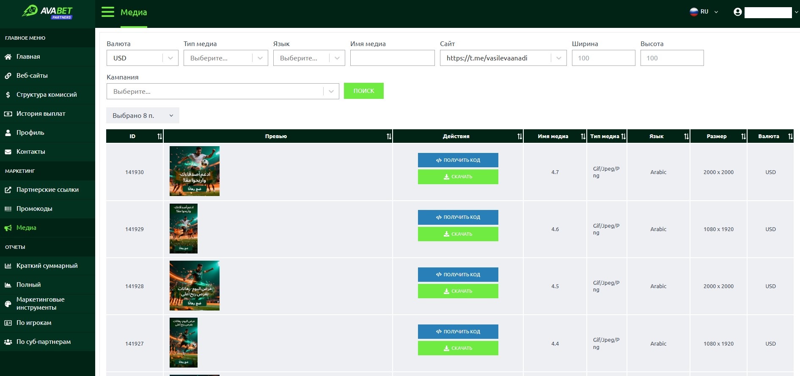
Task: Expand the Тип медиа dropdown
Action: point(225,58)
